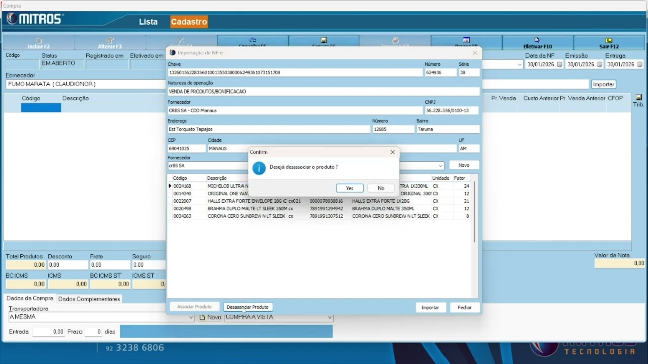Close the Confirm dialog with X
Screen dimensions: 648x364
393,152
